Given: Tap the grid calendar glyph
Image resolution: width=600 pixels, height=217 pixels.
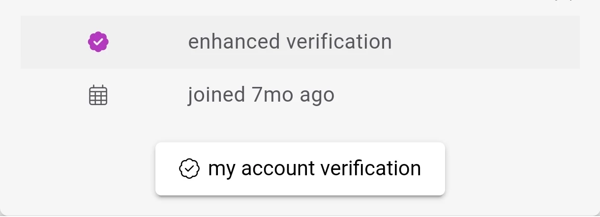Looking at the screenshot, I should click(98, 95).
